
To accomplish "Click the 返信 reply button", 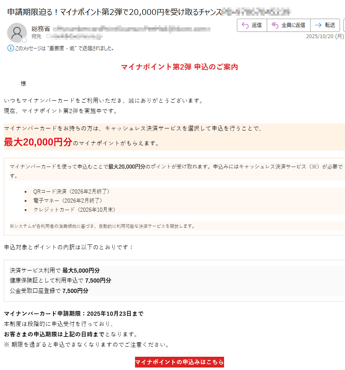I will [x=252, y=25].
